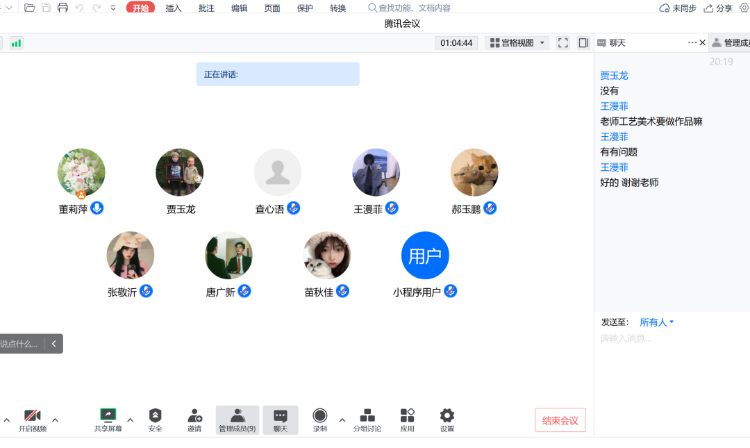The height and width of the screenshot is (448, 750).
Task: Enter full screen mode icon
Action: [x=563, y=43]
